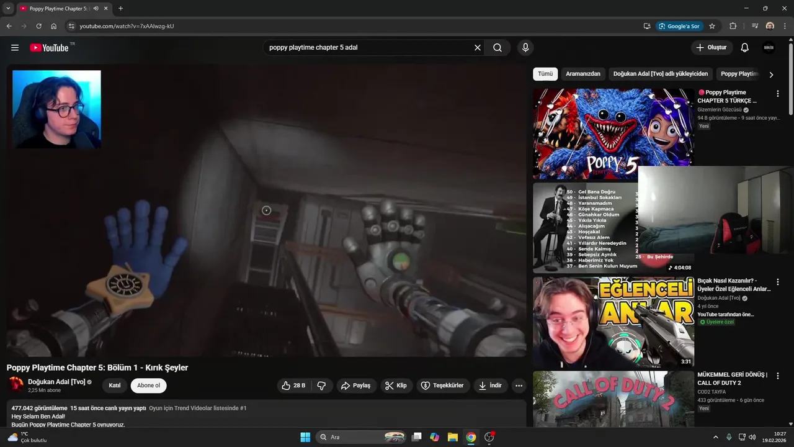Reload the page in Chrome
This screenshot has height=447, width=794.
[38, 26]
